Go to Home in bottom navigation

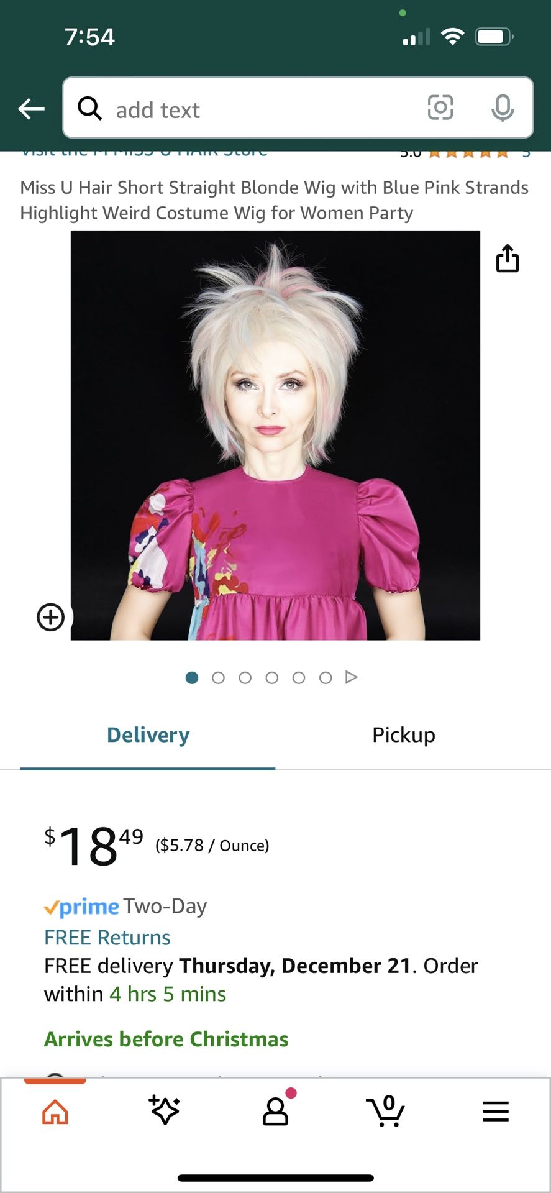point(55,1112)
